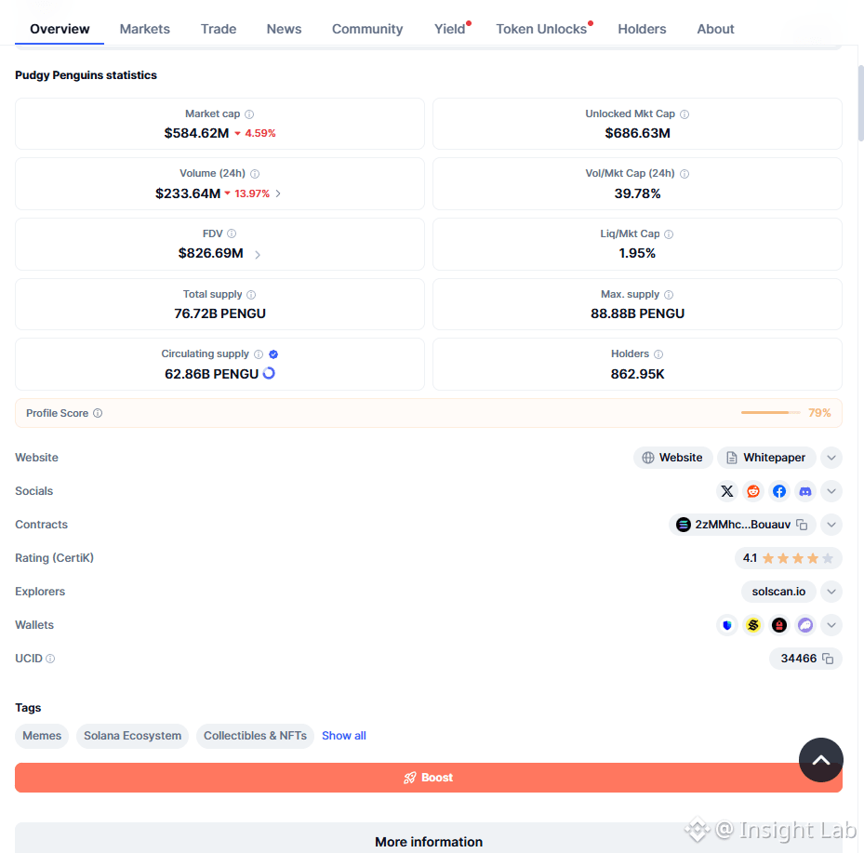Screen dimensions: 864x853
Task: Click the Circulating supply info icon
Action: 259,354
